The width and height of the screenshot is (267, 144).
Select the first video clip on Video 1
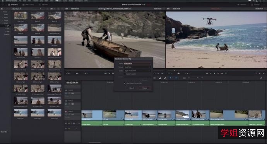pos(92,115)
